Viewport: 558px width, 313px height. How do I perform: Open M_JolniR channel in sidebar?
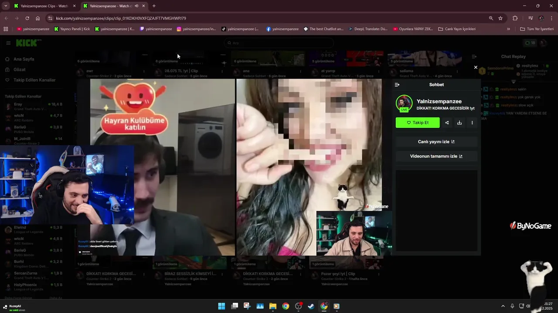pyautogui.click(x=34, y=141)
